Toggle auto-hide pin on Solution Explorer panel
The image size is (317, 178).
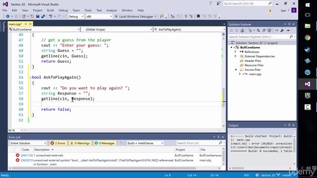point(289,24)
